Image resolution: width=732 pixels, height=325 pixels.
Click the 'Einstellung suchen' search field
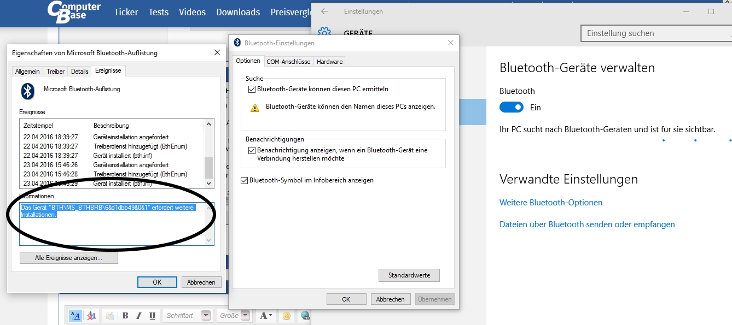pos(656,33)
